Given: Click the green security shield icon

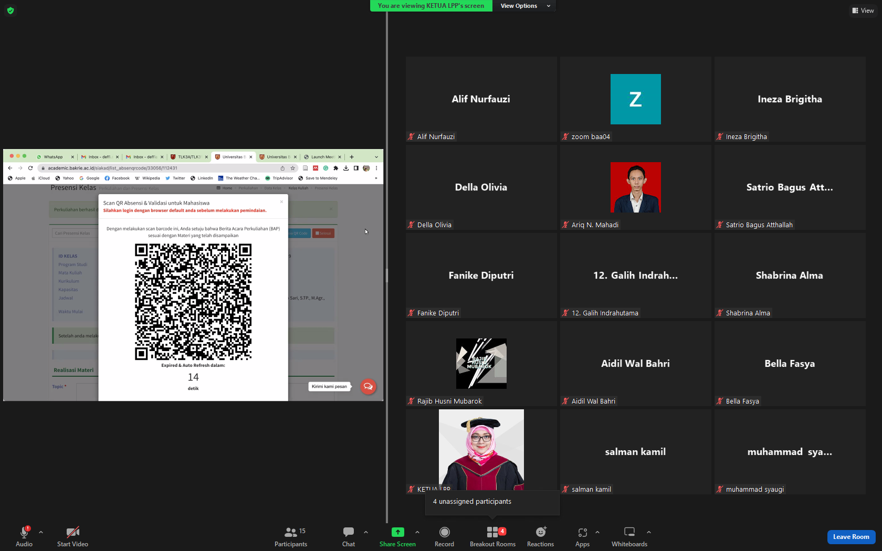Looking at the screenshot, I should (x=10, y=10).
